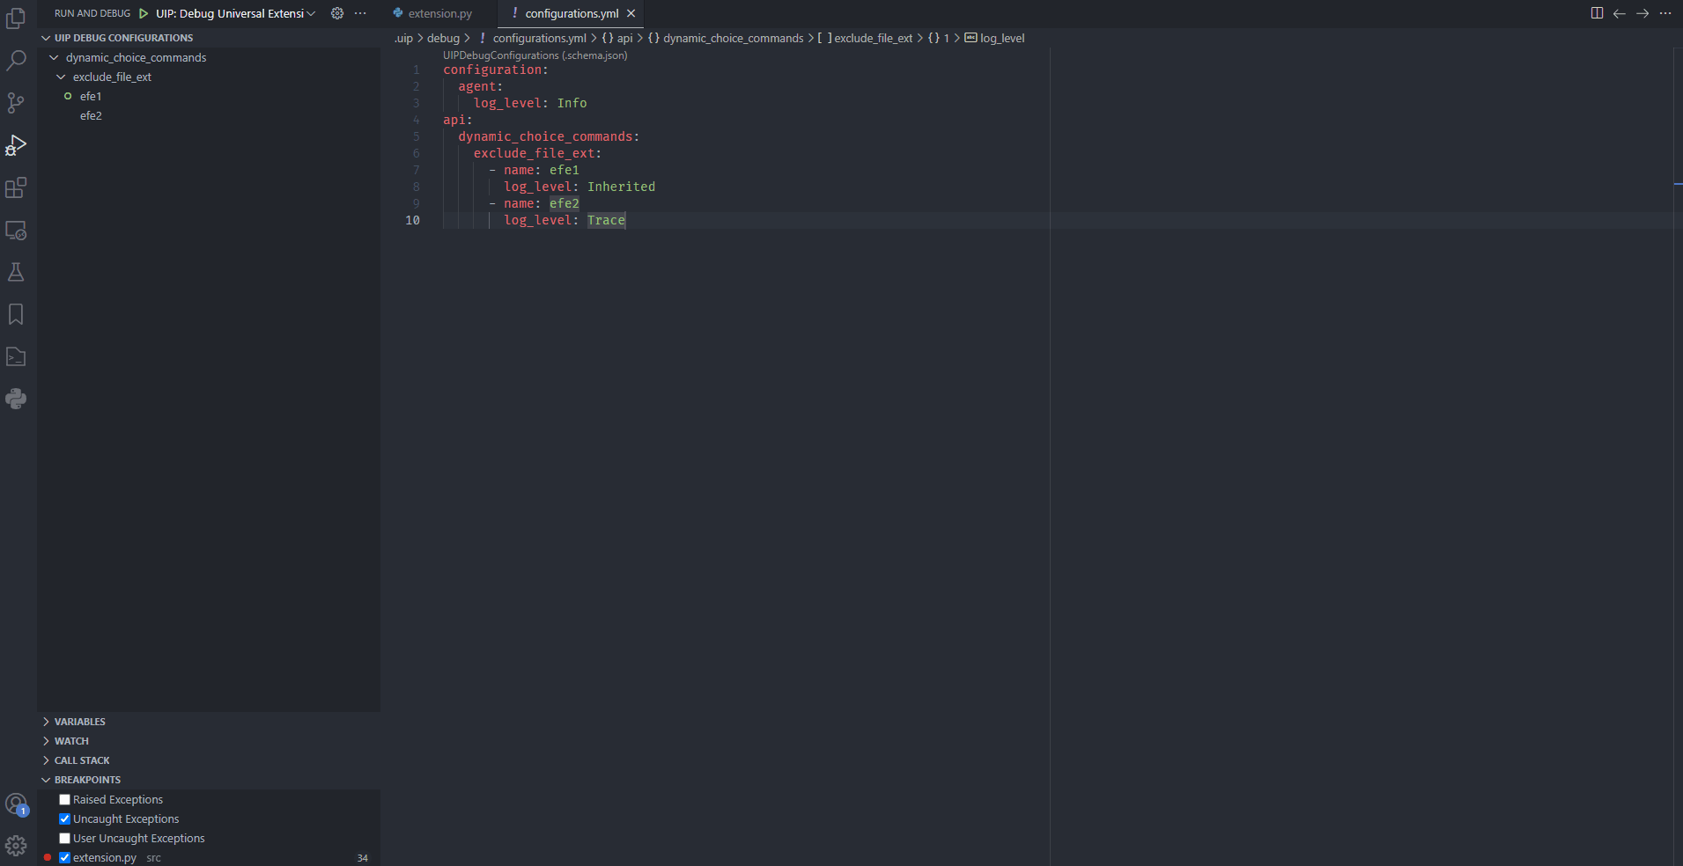Click the api breadcrumb item
The image size is (1683, 866).
click(x=624, y=38)
